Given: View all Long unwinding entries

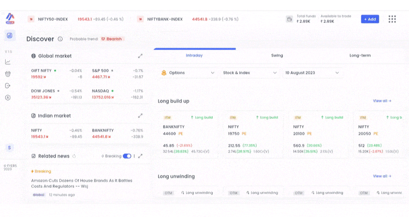Looking at the screenshot, I should (382, 176).
